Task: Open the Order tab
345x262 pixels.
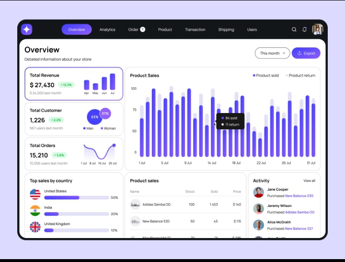Action: (x=133, y=30)
